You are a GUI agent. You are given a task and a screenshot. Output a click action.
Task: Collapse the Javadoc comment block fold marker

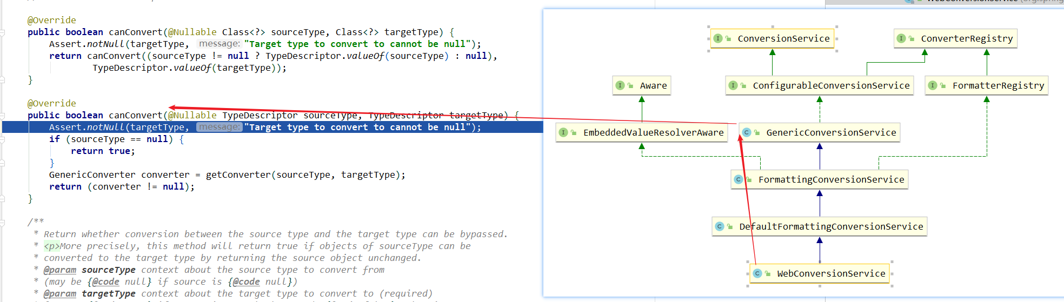[x=2, y=222]
